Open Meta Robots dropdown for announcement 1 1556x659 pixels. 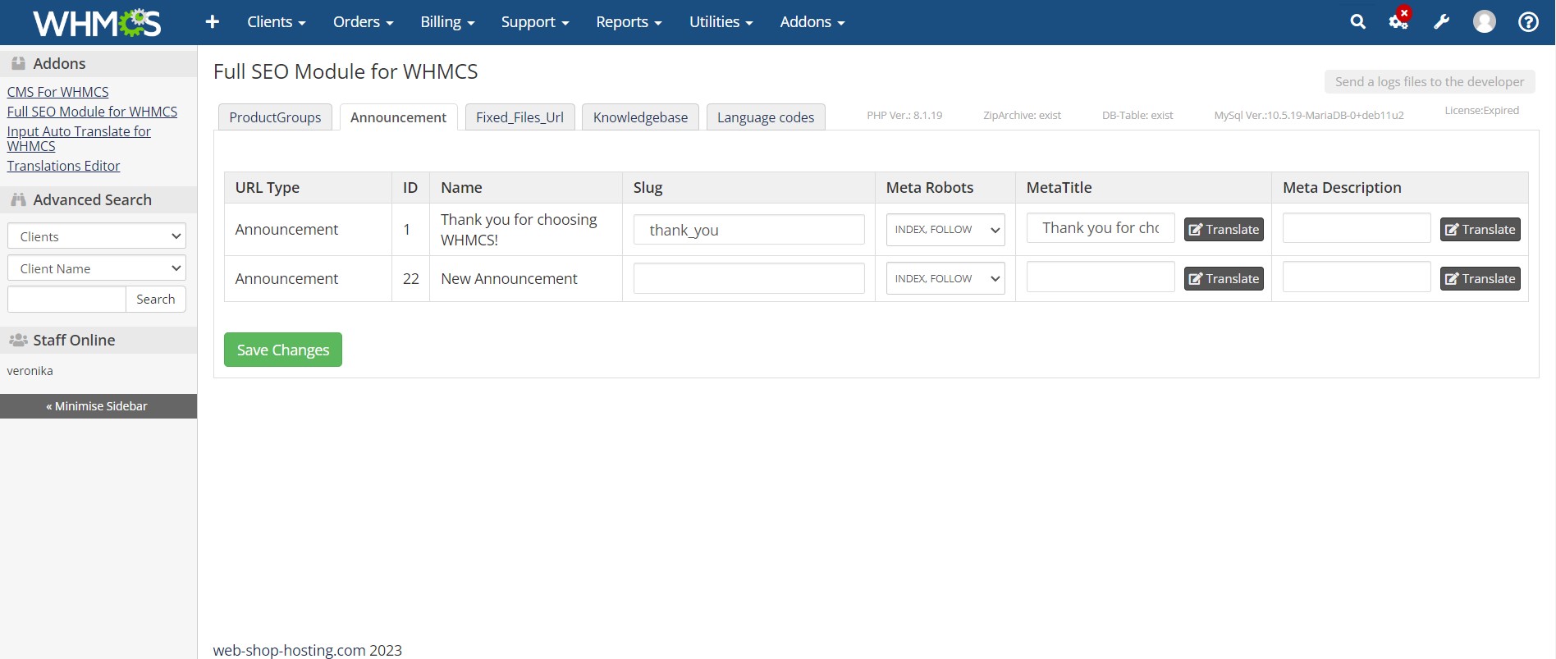coord(945,230)
